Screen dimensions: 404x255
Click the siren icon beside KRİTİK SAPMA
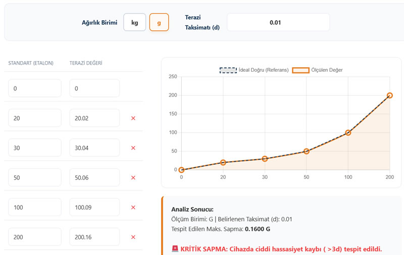(x=175, y=249)
